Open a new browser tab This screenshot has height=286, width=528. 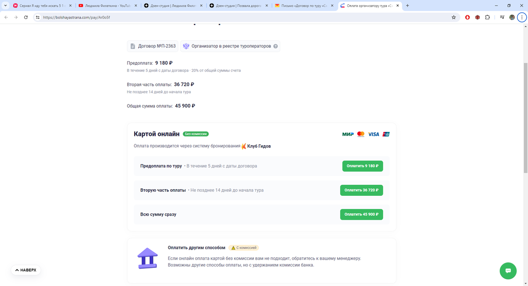tap(407, 6)
